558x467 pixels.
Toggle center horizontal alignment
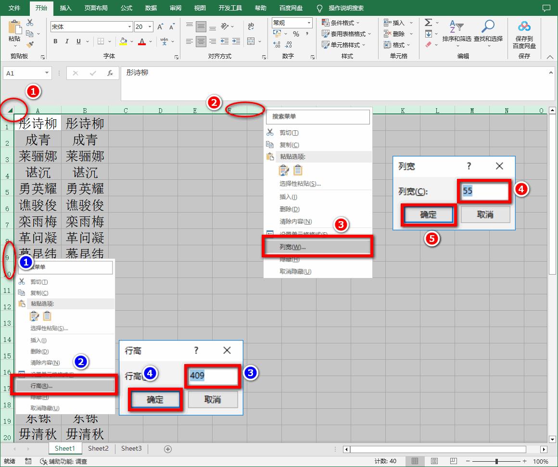click(201, 42)
